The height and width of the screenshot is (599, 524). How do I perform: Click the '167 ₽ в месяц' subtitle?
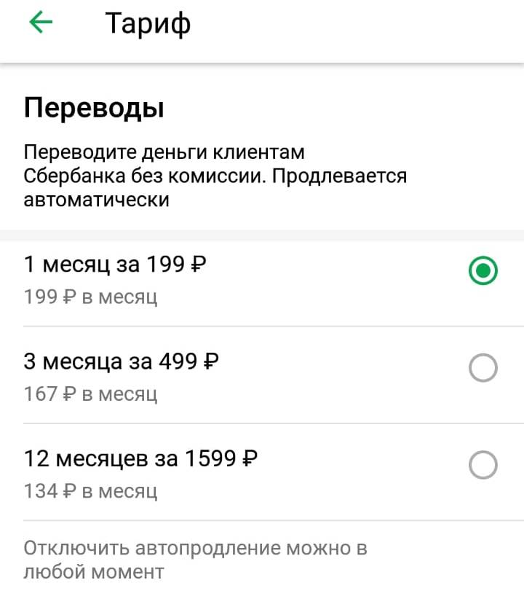pyautogui.click(x=90, y=394)
